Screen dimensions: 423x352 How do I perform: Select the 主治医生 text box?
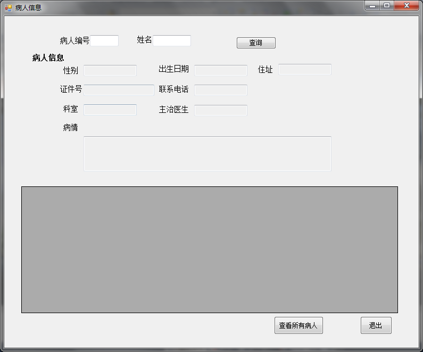pos(221,110)
